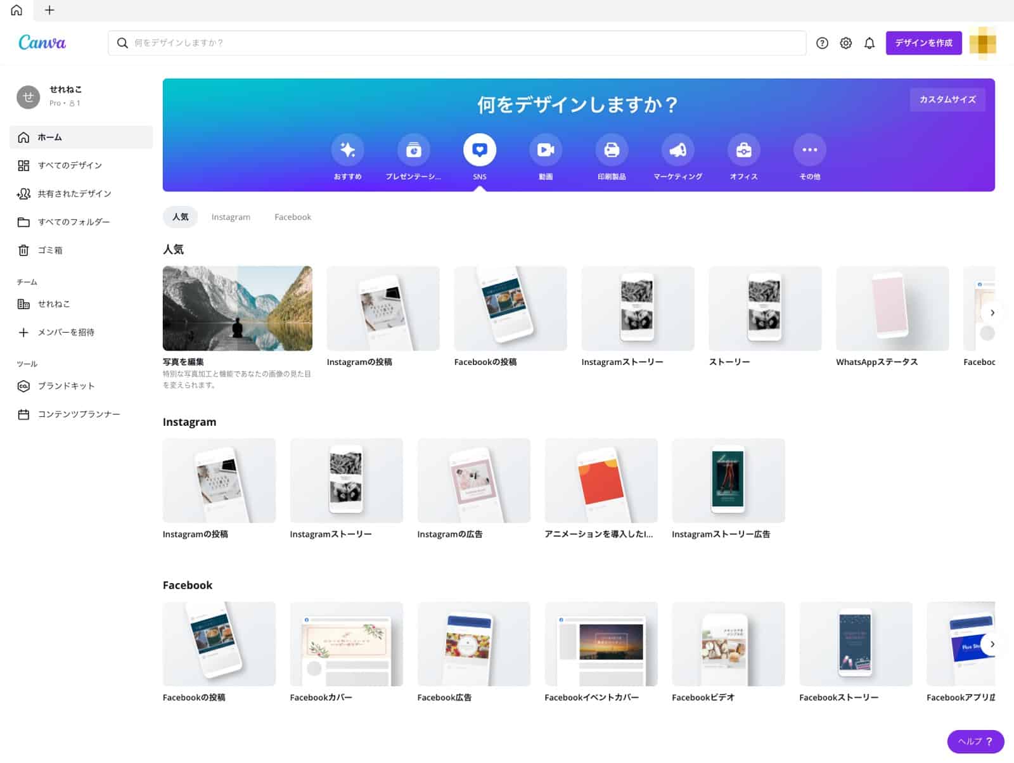Click the デザインを作成 button
This screenshot has height=763, width=1014.
tap(923, 43)
